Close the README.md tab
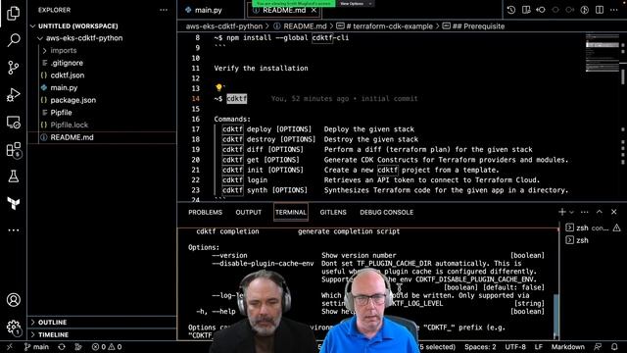 tap(313, 11)
